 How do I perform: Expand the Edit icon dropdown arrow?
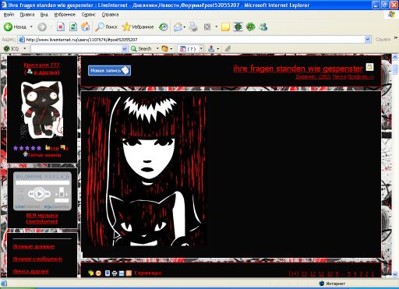coord(216,26)
